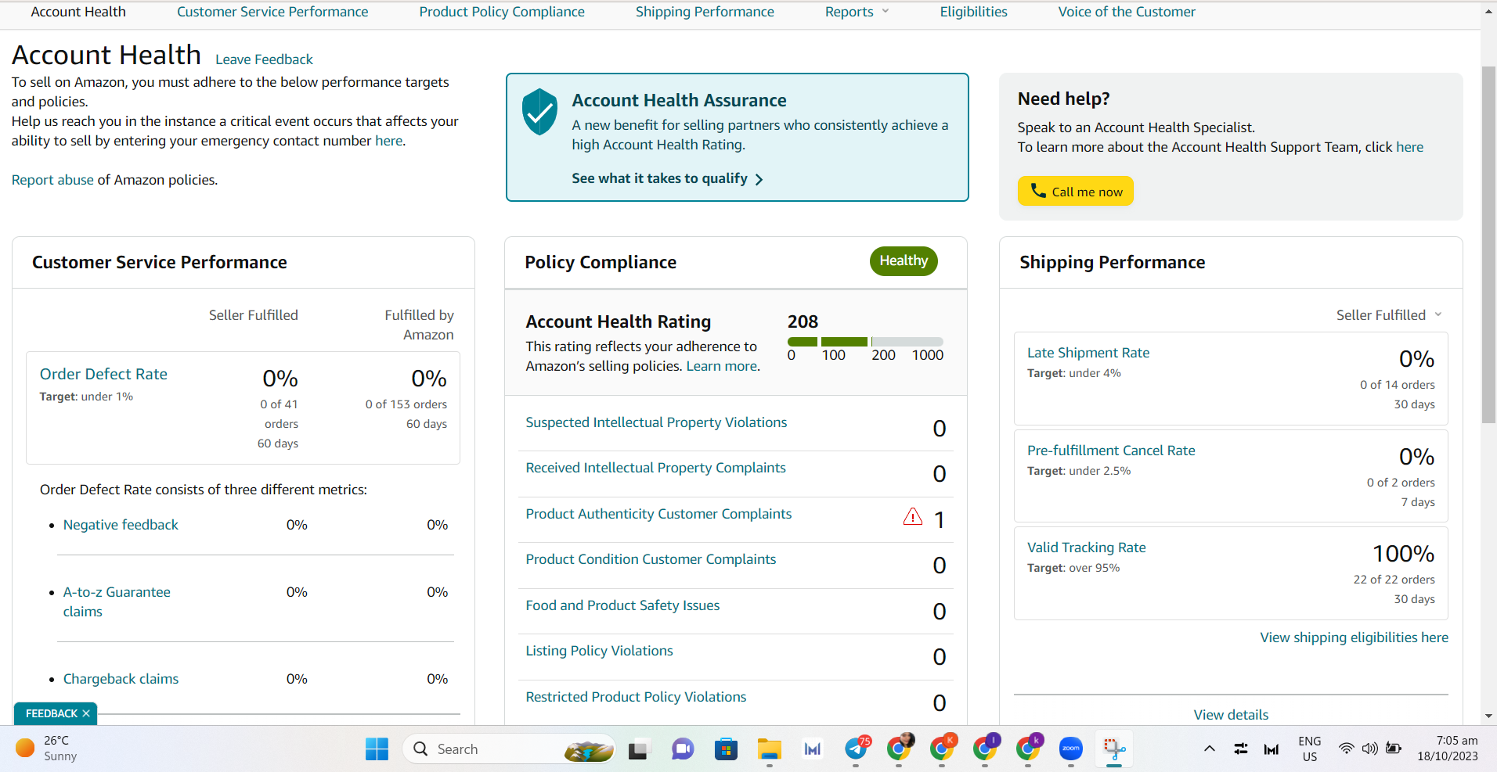The height and width of the screenshot is (772, 1497).
Task: Click the warning triangle beside Product Authenticity complaints
Action: (913, 516)
